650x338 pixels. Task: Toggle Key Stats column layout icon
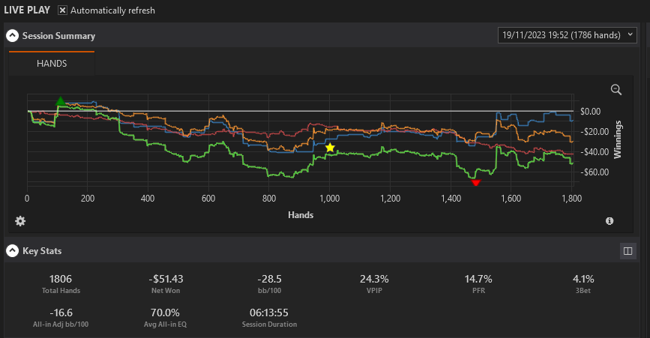click(x=628, y=251)
